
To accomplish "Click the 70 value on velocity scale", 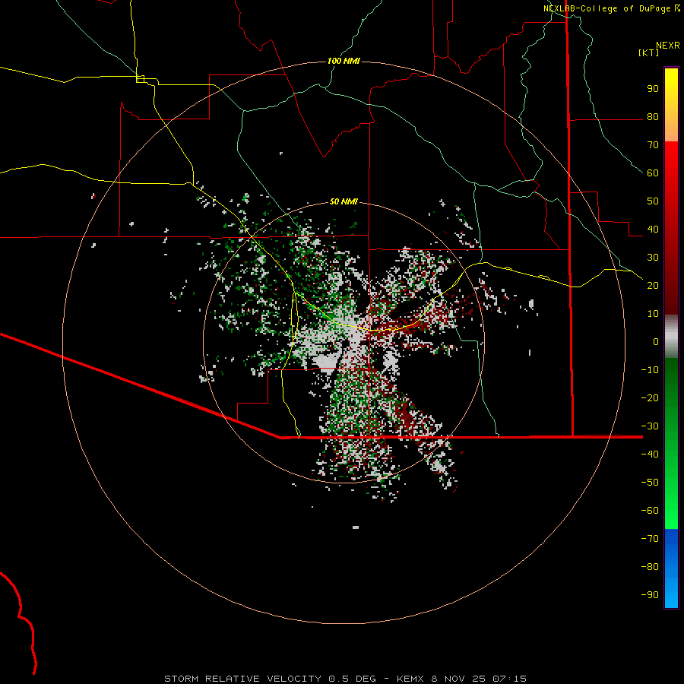I will coord(653,145).
